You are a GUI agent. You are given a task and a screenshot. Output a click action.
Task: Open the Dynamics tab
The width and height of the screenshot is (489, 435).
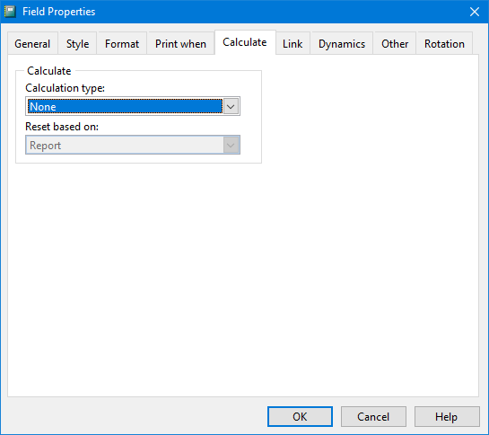(342, 44)
